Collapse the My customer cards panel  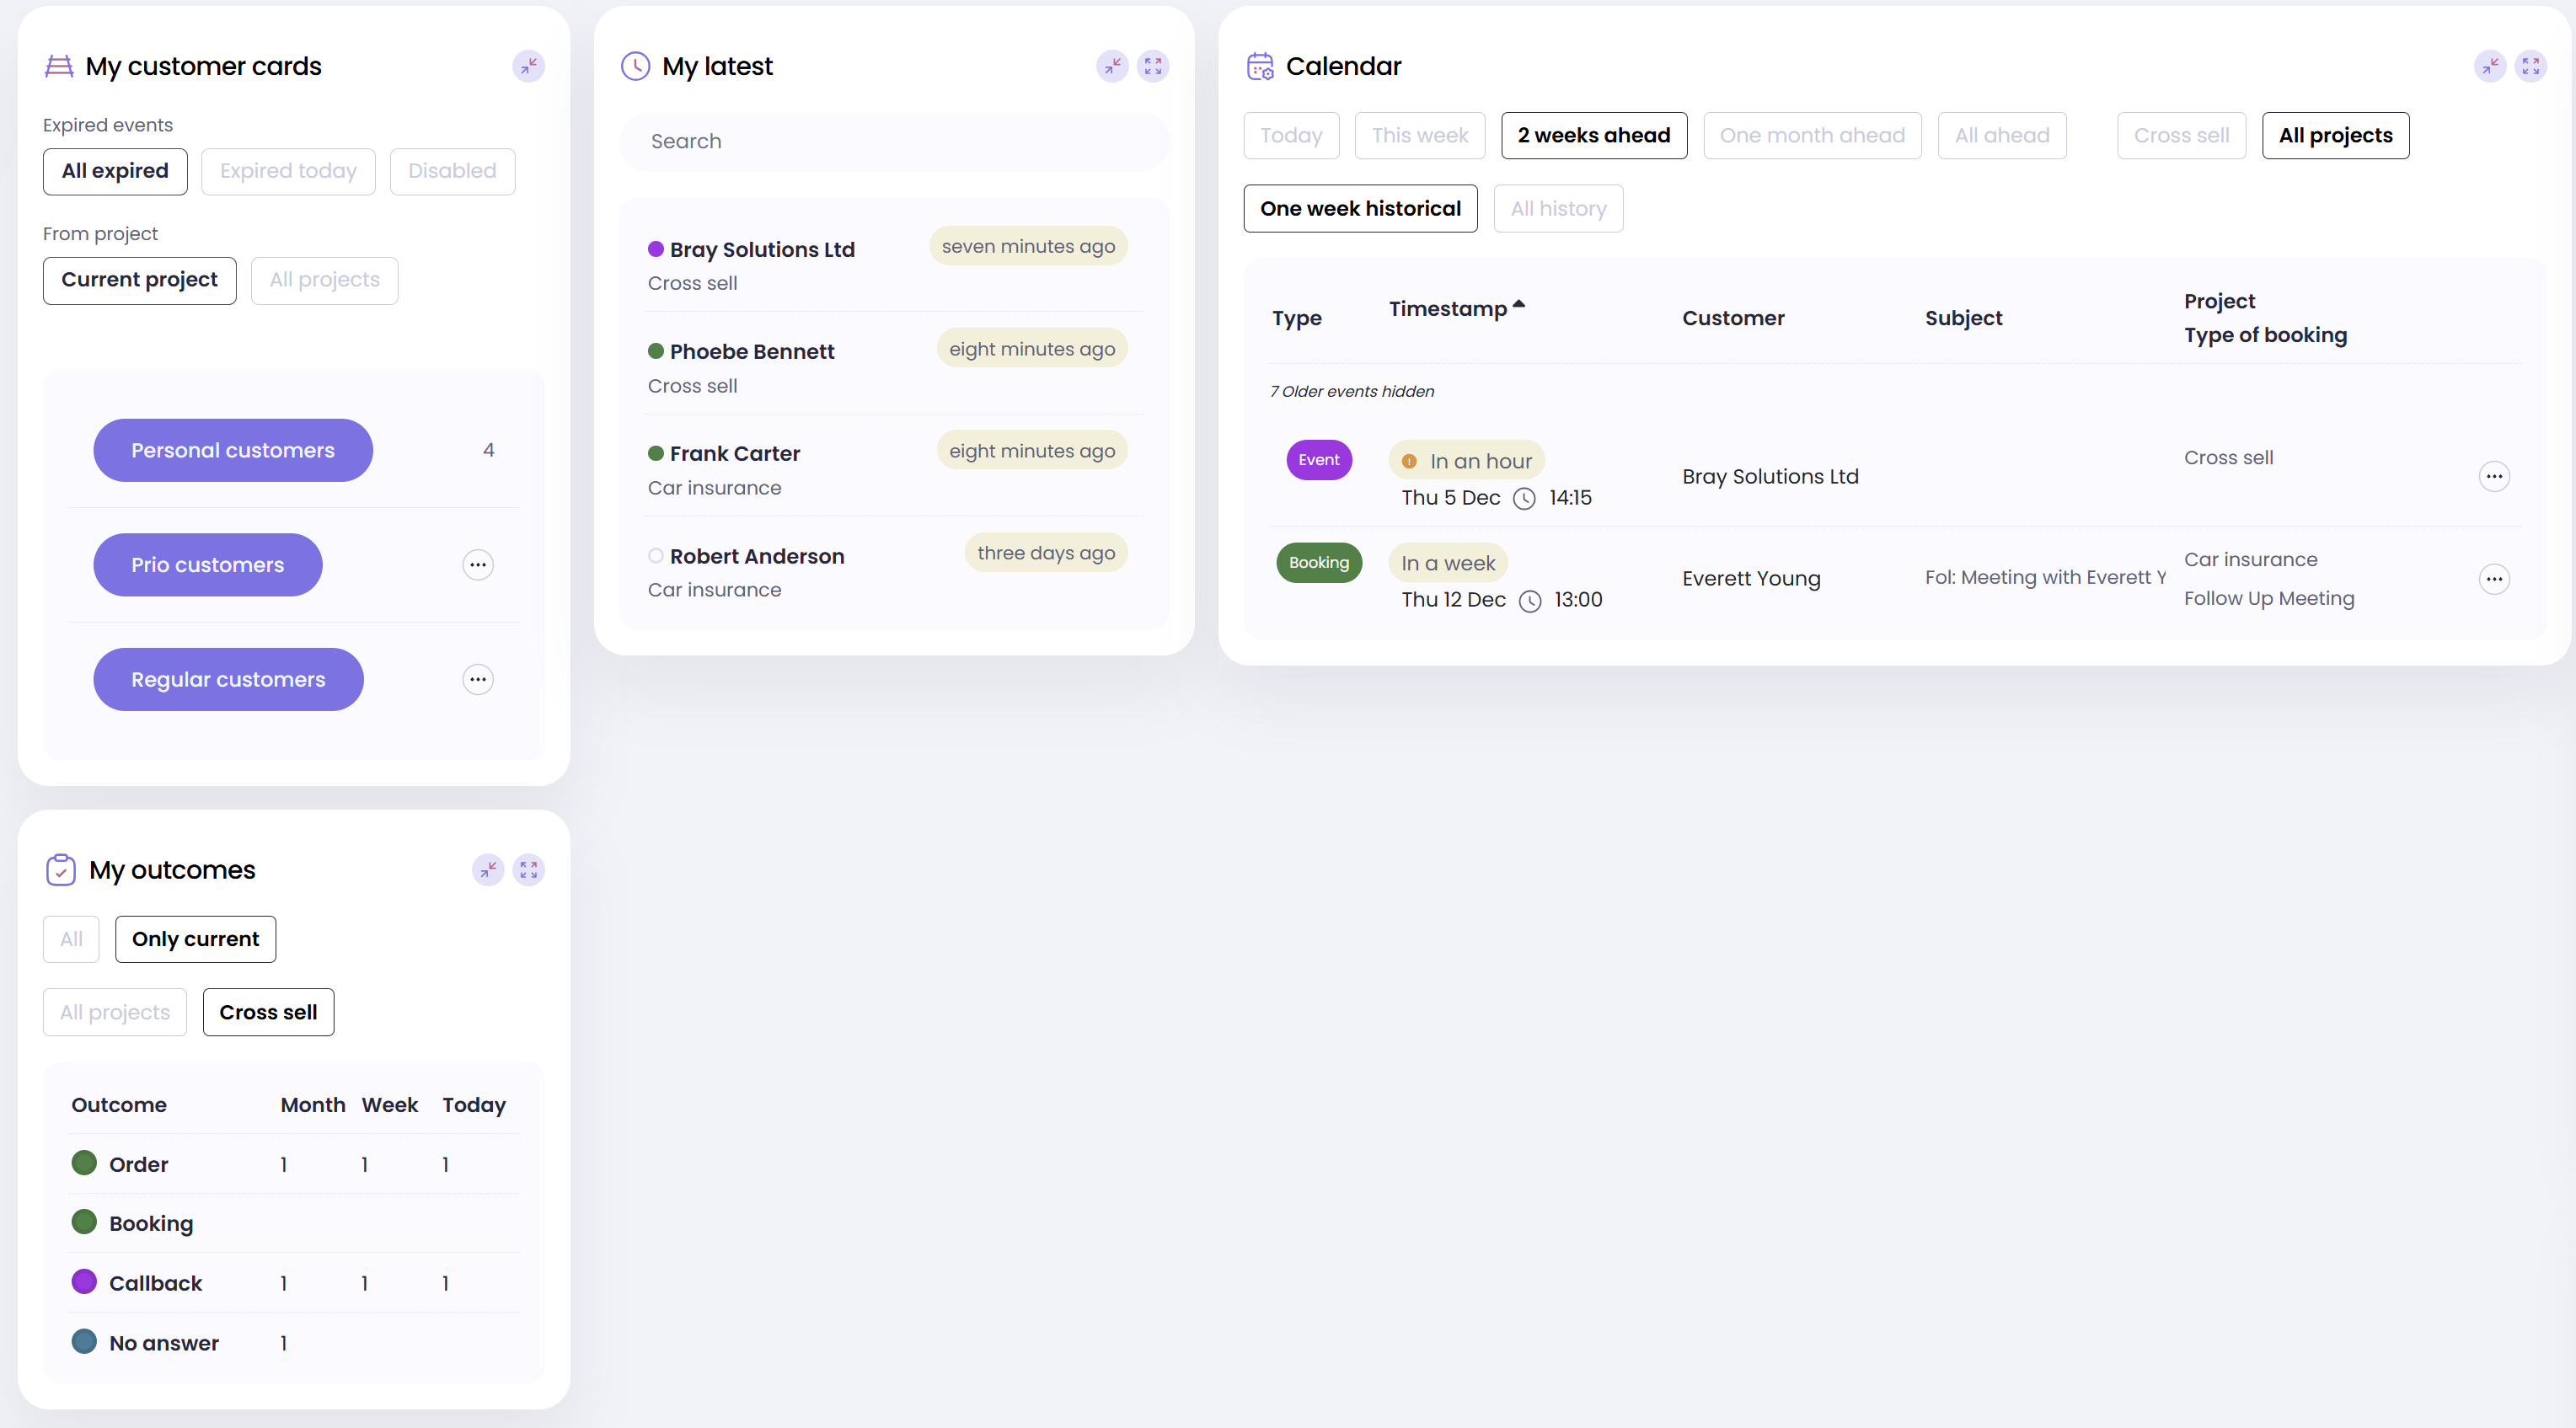click(x=528, y=66)
